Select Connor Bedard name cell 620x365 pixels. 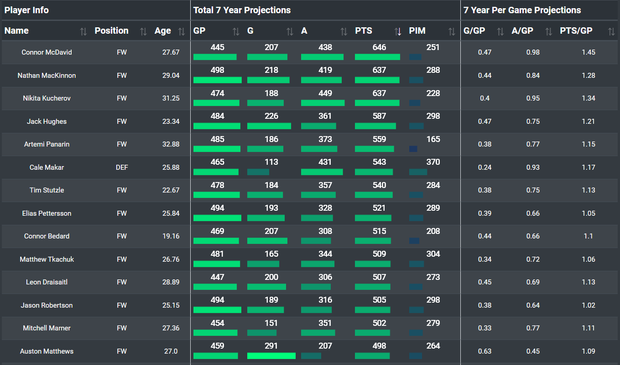pyautogui.click(x=47, y=236)
